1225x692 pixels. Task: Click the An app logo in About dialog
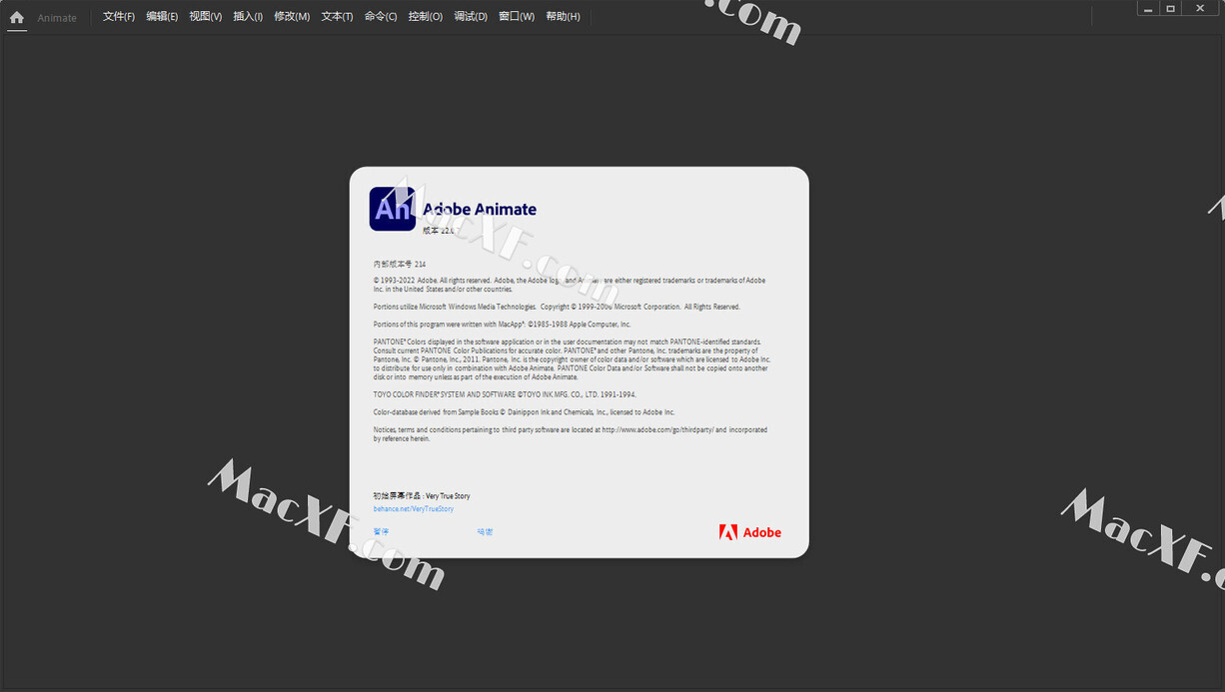point(392,209)
